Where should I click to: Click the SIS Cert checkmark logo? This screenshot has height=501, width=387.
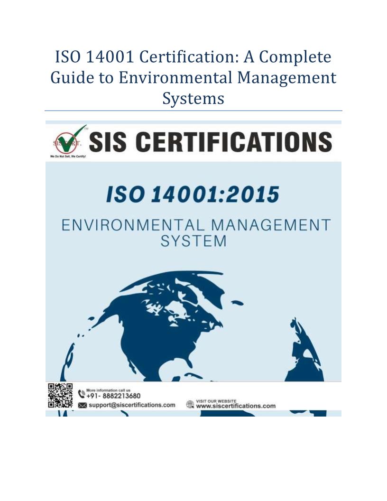point(69,139)
